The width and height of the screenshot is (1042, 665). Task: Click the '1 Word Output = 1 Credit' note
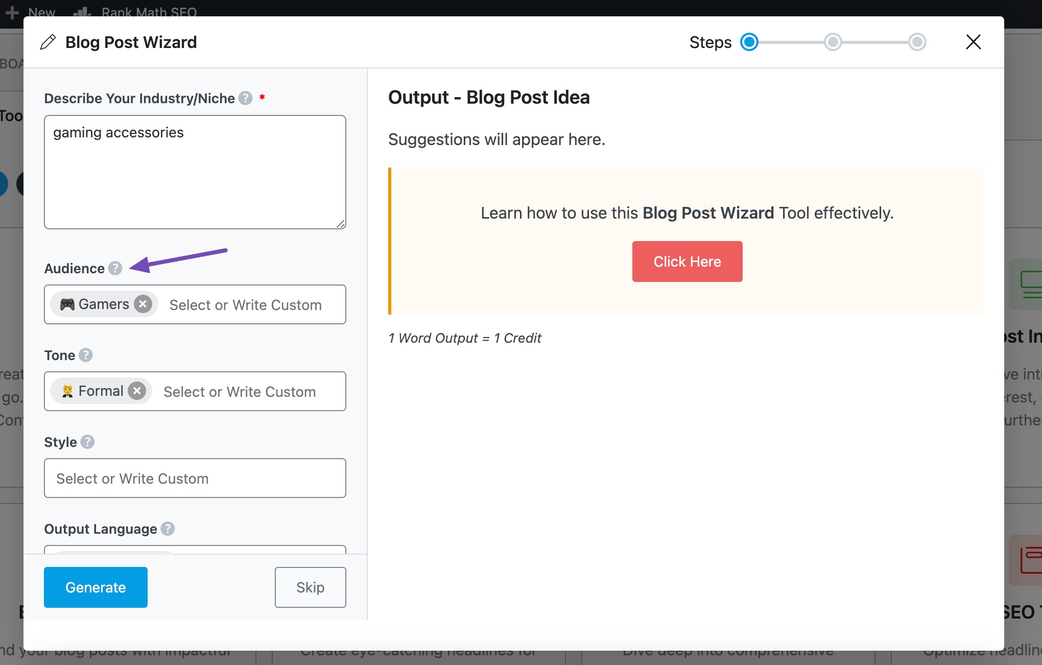click(464, 338)
